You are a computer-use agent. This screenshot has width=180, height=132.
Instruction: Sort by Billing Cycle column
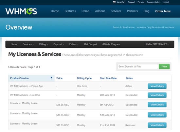tap(84, 78)
